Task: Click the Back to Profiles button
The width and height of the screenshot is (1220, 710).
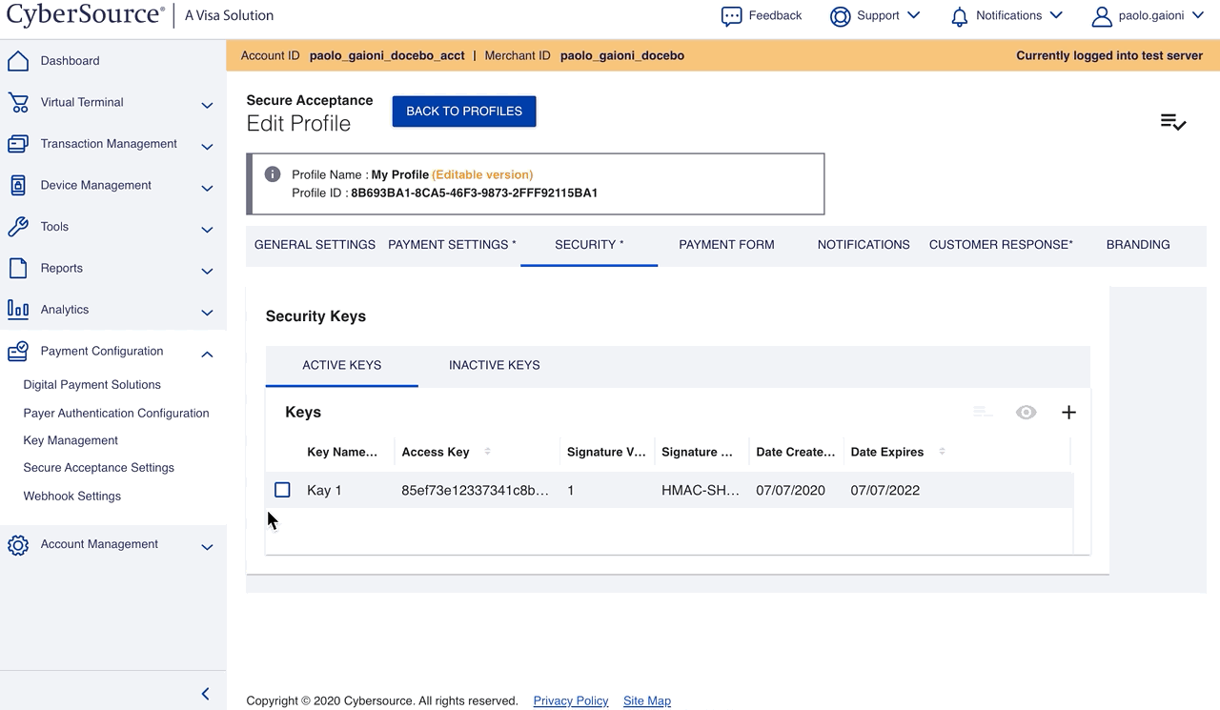Action: click(x=464, y=112)
